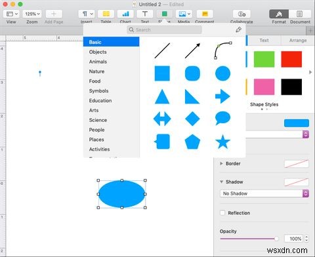Open the blue fill color well
Viewport: 315px width, 257px height.
pyautogui.click(x=297, y=123)
